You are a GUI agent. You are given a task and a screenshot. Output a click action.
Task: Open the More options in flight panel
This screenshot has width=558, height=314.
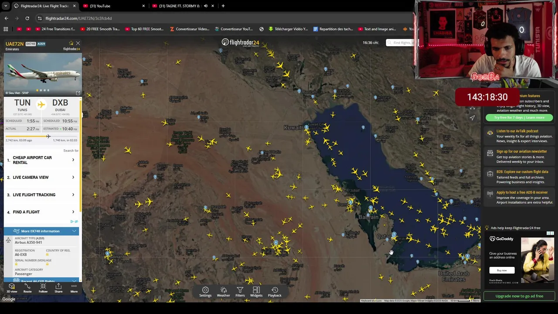point(74,288)
